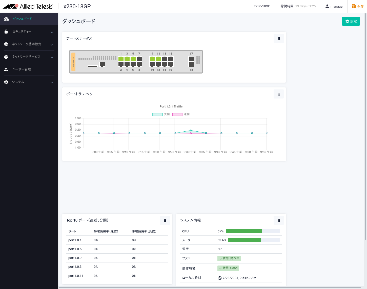Screen dimensions: 367x289
Task: Click the green 設定 button
Action: click(351, 21)
